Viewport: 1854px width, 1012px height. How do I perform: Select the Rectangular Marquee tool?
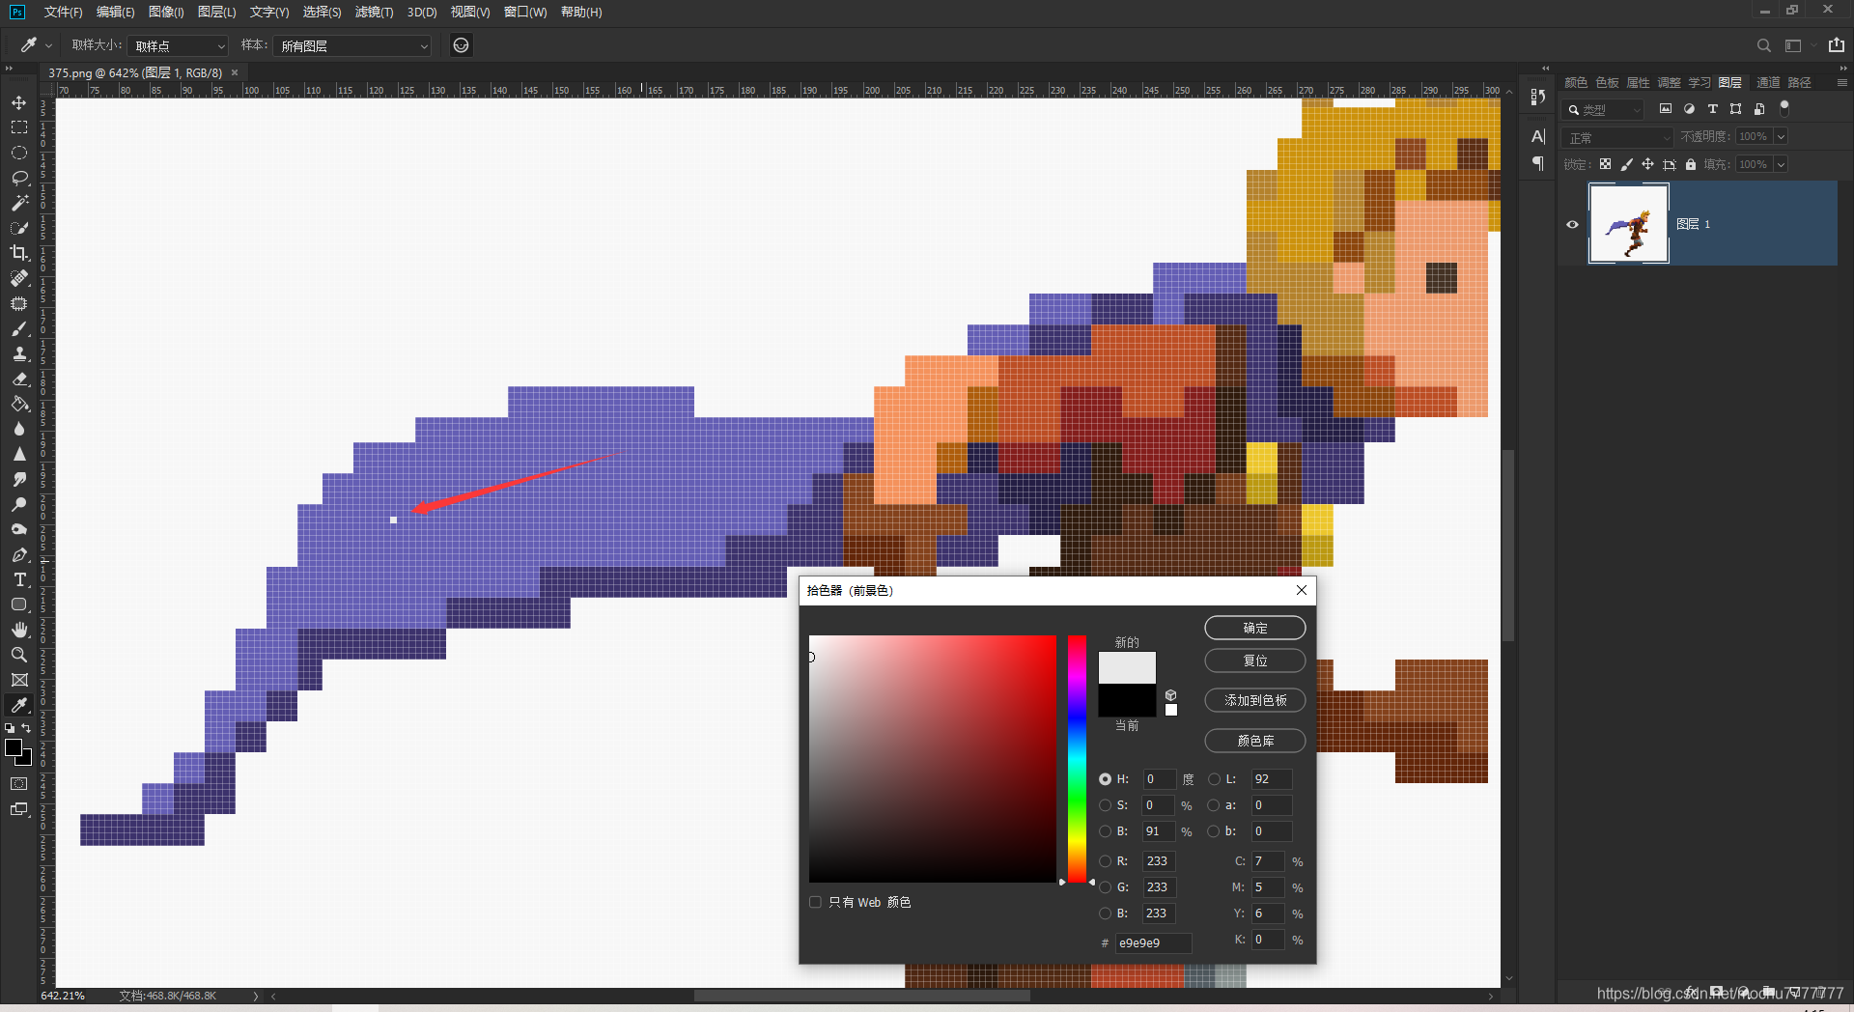click(x=19, y=127)
